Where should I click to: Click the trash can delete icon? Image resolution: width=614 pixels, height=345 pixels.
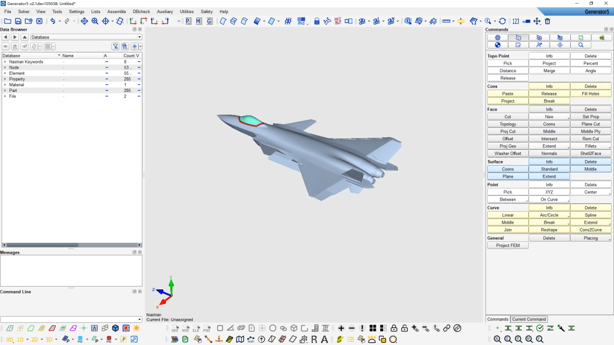click(547, 21)
